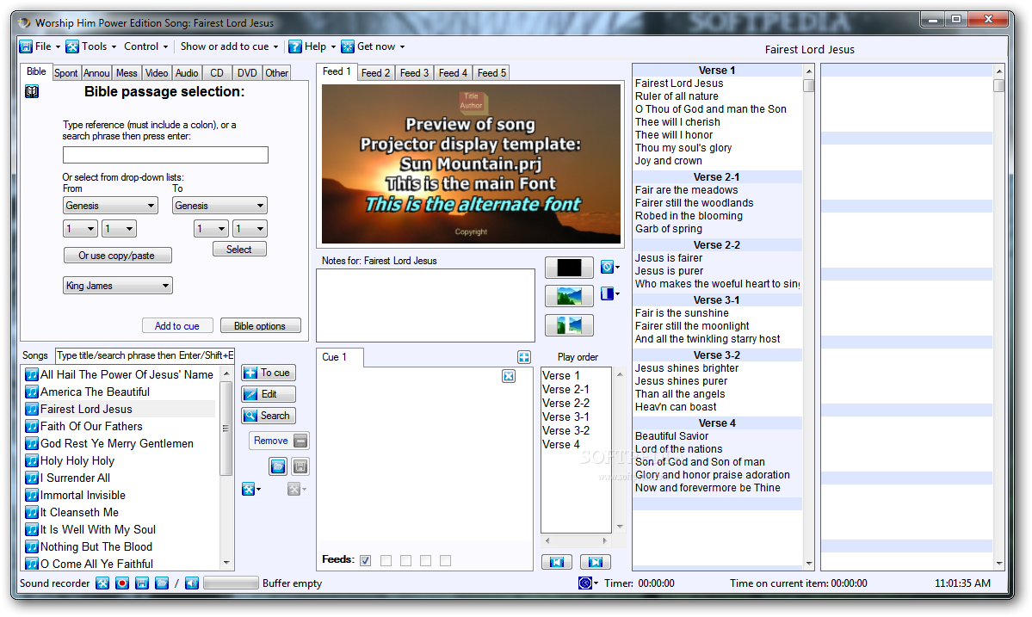Click the blue panel icon beside landscape button
Image resolution: width=1032 pixels, height=617 pixels.
[607, 293]
